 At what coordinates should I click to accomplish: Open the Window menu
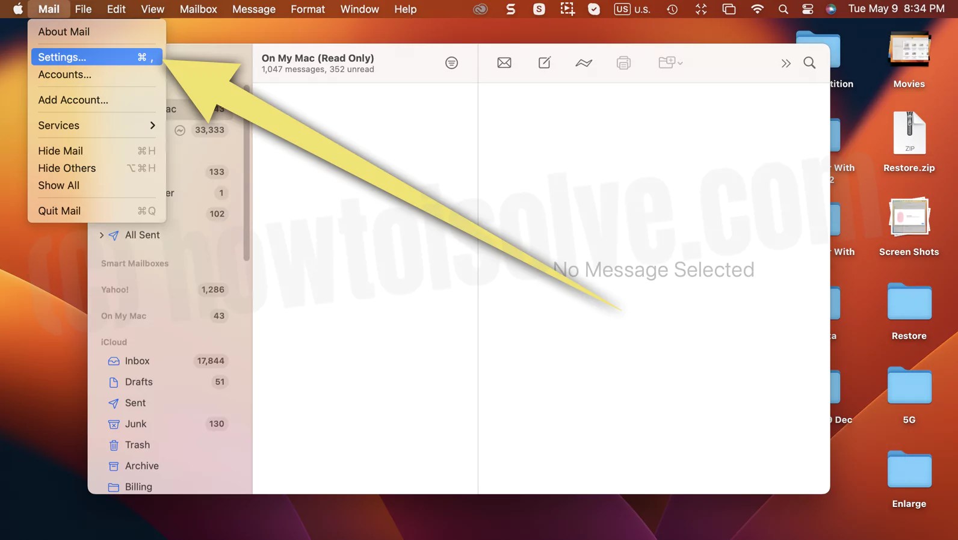pyautogui.click(x=359, y=9)
